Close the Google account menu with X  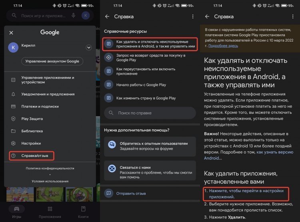(x=11, y=33)
